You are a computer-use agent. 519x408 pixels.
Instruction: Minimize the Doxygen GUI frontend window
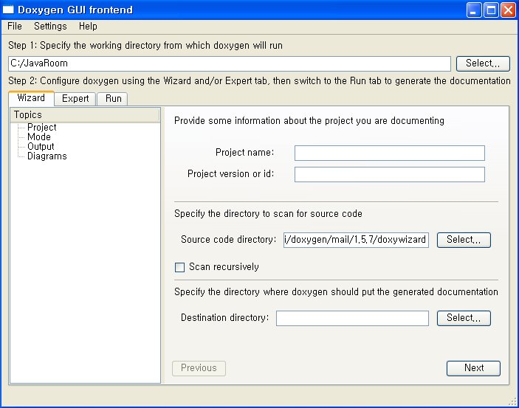click(x=474, y=10)
